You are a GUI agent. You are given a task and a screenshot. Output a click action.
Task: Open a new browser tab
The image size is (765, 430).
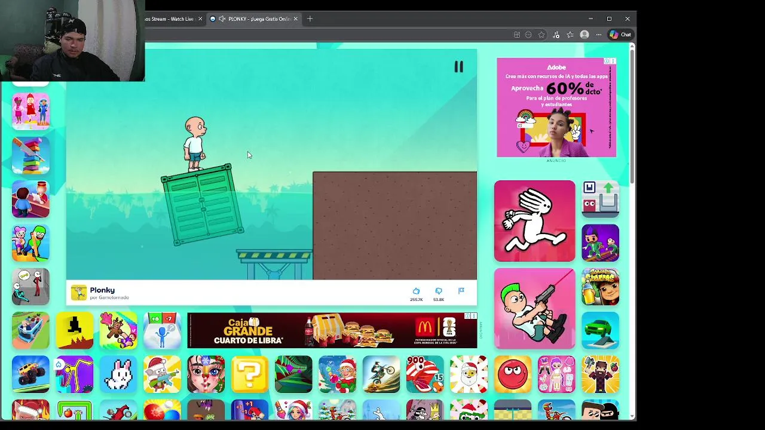[310, 19]
